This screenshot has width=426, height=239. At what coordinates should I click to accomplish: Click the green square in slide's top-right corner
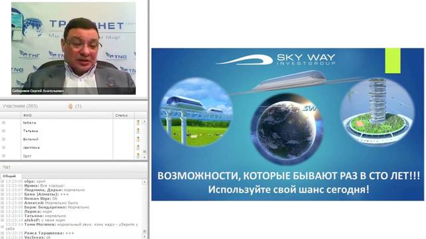coord(393,60)
